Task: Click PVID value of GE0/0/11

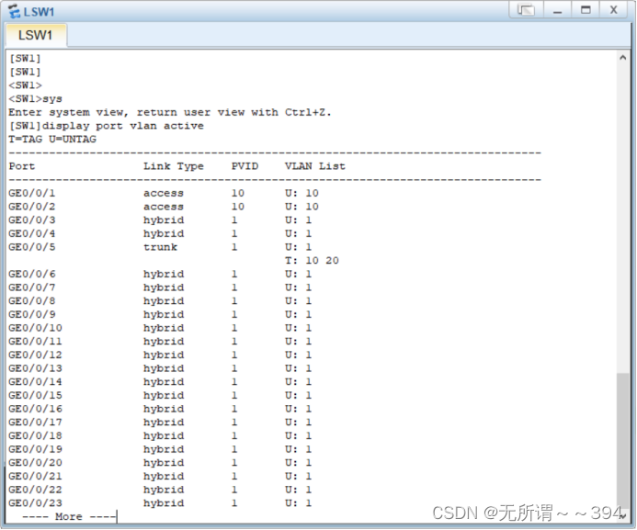Action: click(x=234, y=342)
